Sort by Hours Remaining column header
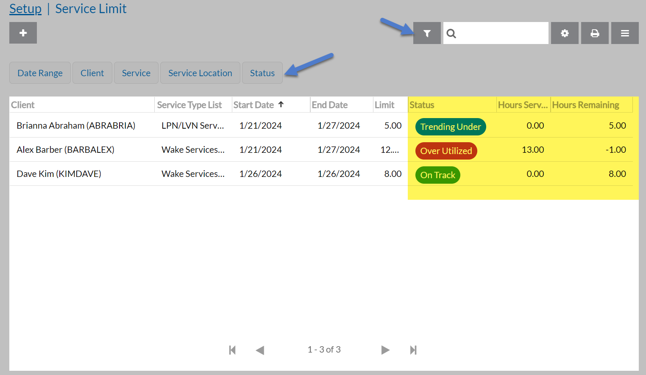This screenshot has width=646, height=375. click(x=585, y=105)
